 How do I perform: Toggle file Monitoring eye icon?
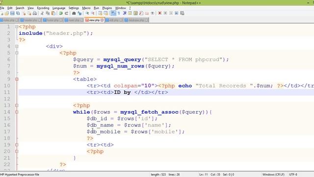point(153,13)
